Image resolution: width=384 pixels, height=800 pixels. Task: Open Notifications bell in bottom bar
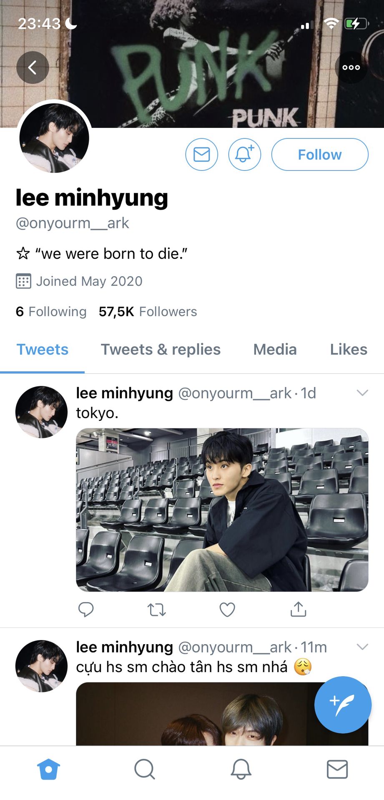[241, 769]
